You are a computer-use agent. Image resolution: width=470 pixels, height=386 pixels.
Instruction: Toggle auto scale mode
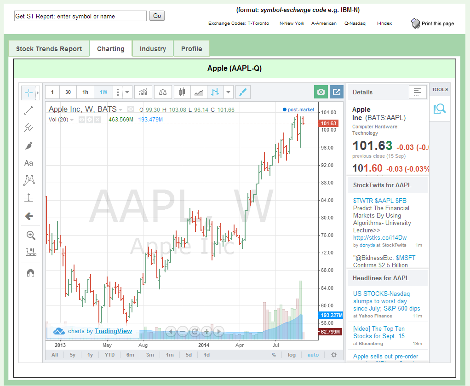pyautogui.click(x=313, y=355)
